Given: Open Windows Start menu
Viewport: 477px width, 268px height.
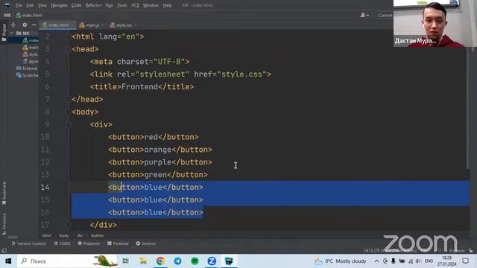Looking at the screenshot, I should [8, 261].
